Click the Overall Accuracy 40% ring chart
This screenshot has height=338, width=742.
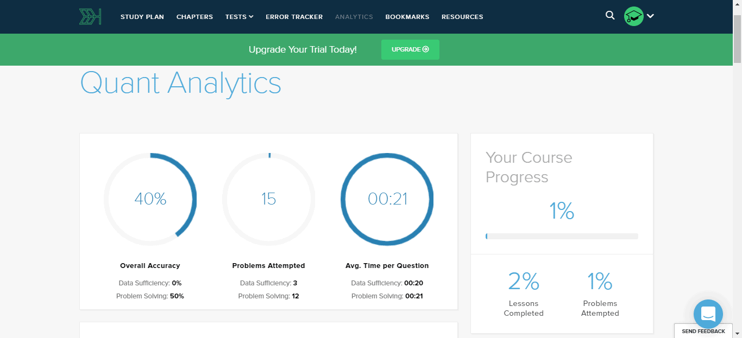tap(150, 199)
